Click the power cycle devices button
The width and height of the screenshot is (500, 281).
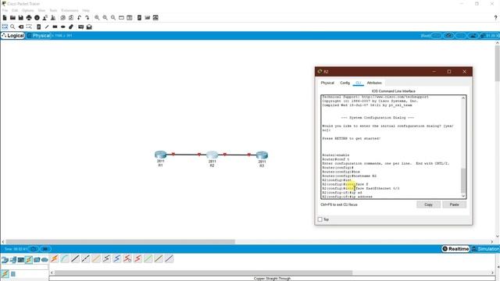[x=34, y=249]
